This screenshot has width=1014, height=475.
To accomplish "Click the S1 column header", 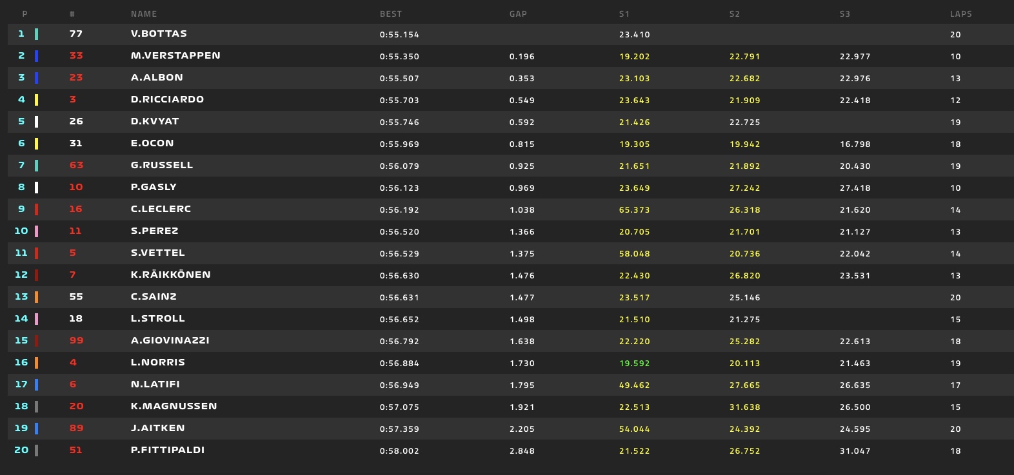I will 624,14.
